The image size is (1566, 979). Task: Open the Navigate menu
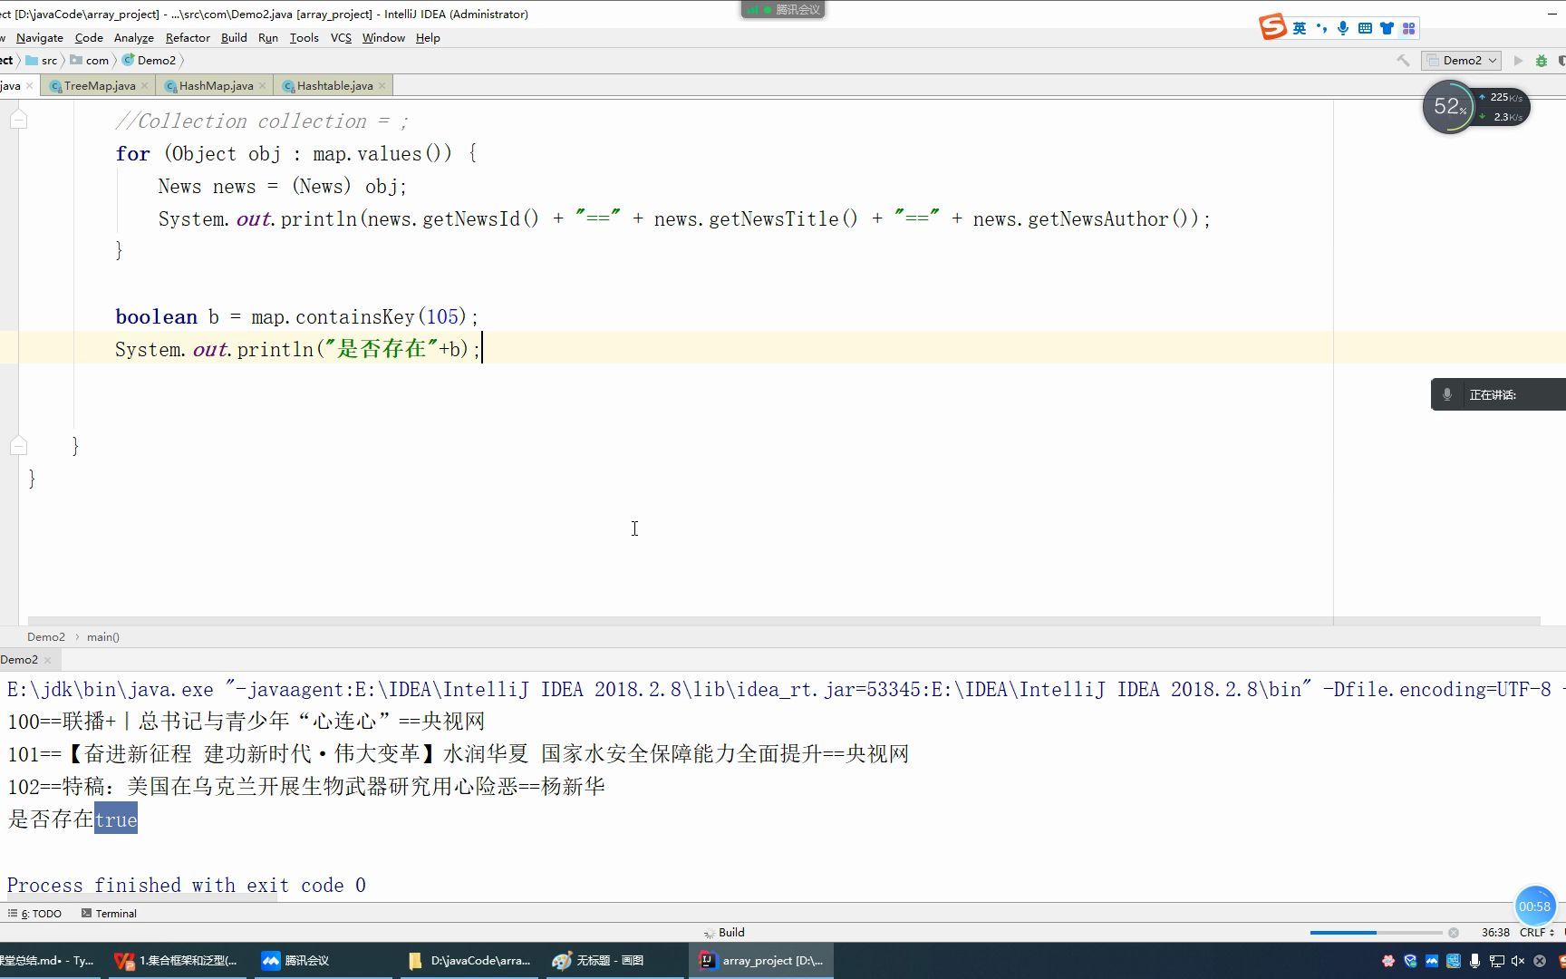pos(40,37)
